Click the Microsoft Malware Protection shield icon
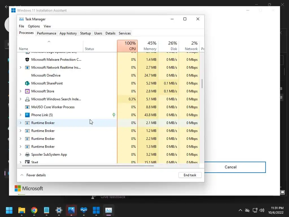 click(27, 60)
